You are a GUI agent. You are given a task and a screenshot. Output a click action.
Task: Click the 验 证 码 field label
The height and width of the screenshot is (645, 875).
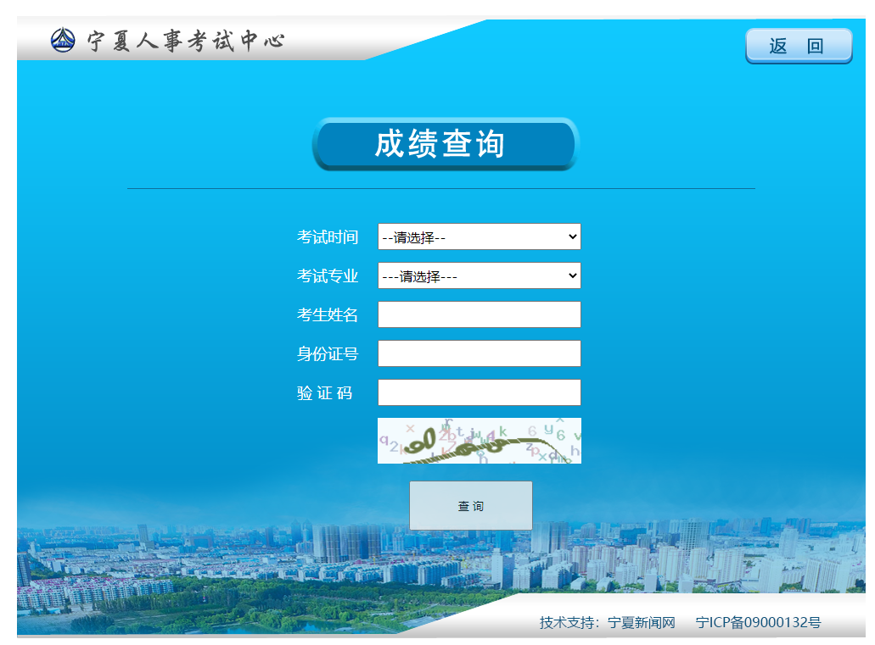[x=325, y=393]
